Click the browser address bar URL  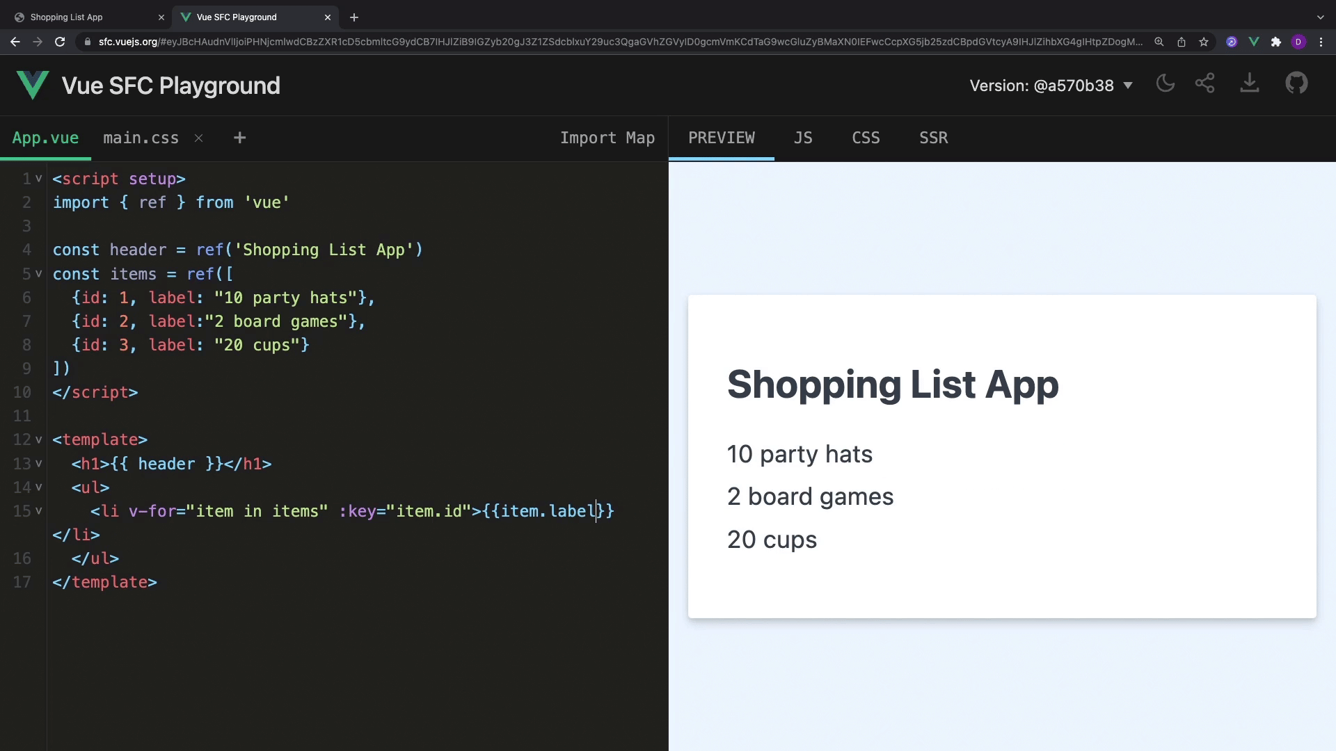tap(619, 42)
